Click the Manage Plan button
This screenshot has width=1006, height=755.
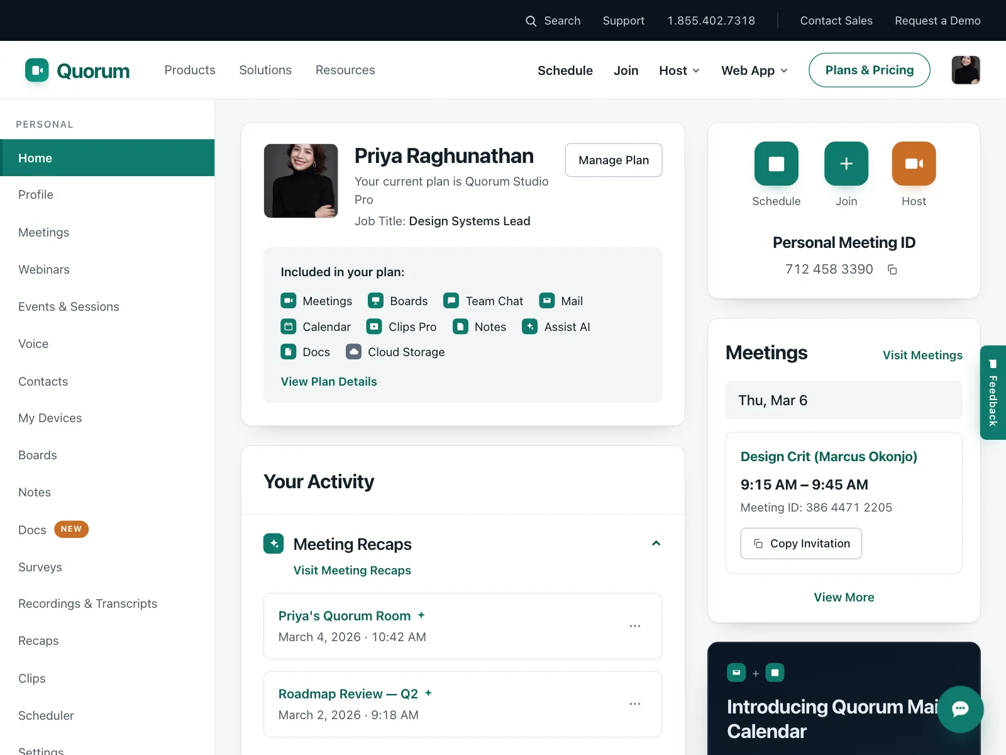[x=614, y=160]
